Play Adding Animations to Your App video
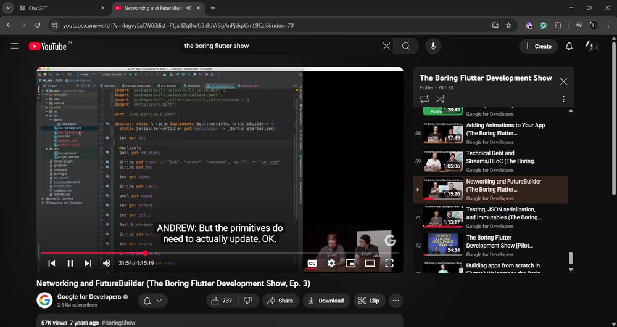The width and height of the screenshot is (617, 327). [x=491, y=134]
